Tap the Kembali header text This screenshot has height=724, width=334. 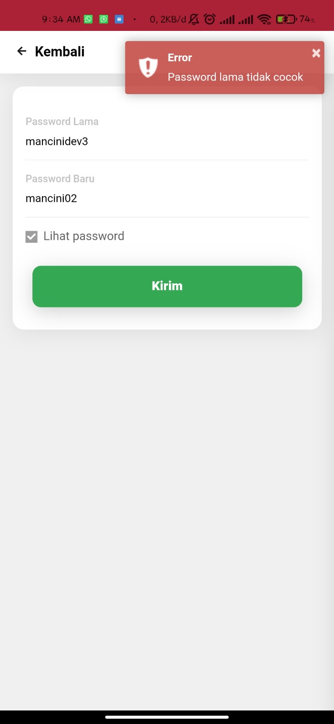pos(60,52)
